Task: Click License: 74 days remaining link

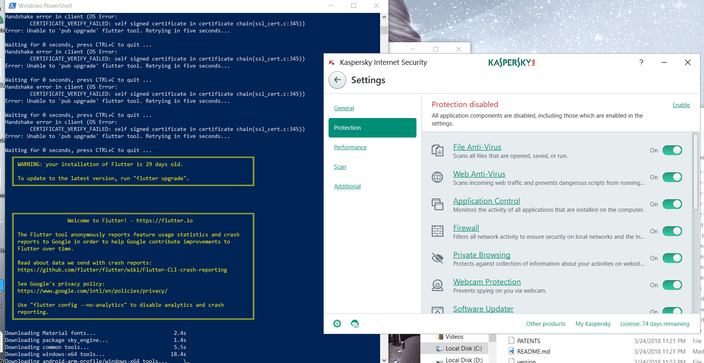Action: click(x=654, y=324)
